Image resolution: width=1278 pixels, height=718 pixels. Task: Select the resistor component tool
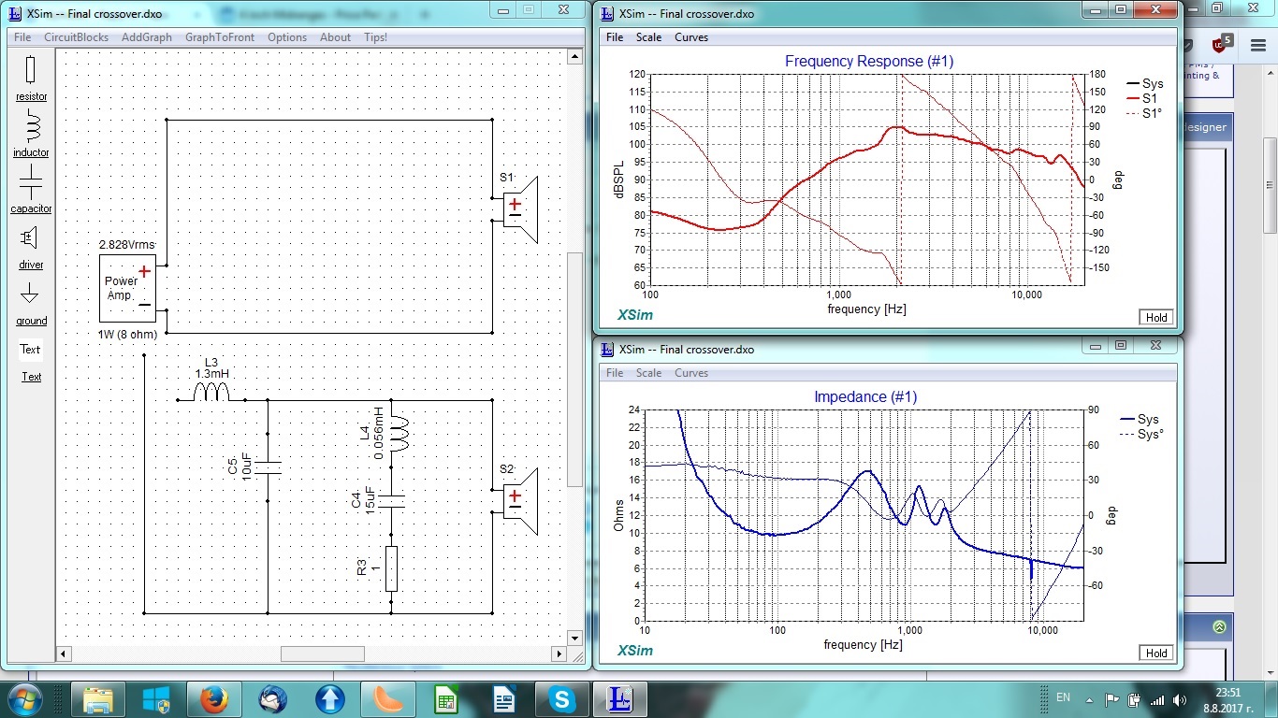(x=31, y=78)
